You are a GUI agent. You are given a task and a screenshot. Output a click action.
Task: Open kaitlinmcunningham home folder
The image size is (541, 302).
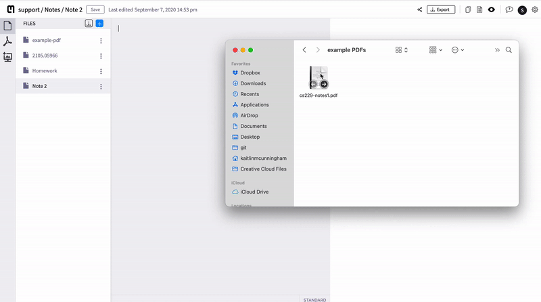[x=260, y=158]
